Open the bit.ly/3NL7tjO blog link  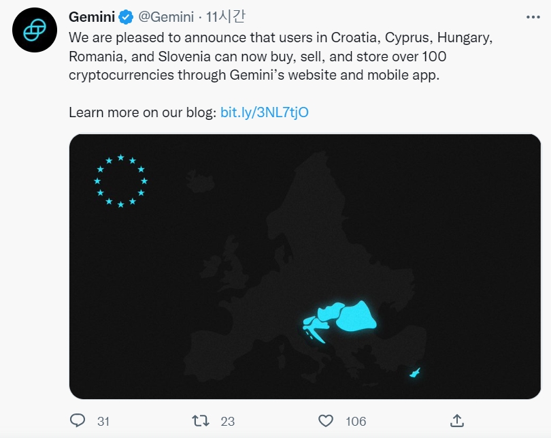tap(265, 112)
